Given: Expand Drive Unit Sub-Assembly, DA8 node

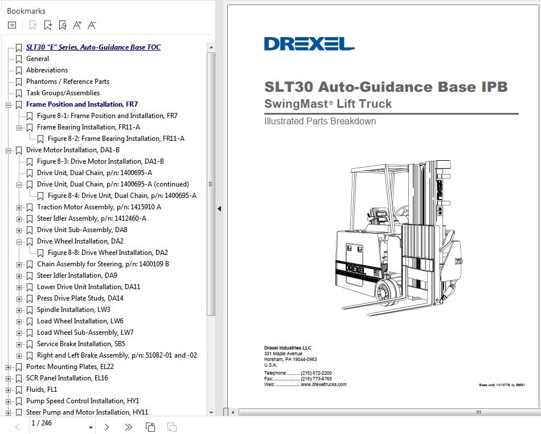Looking at the screenshot, I should [19, 230].
